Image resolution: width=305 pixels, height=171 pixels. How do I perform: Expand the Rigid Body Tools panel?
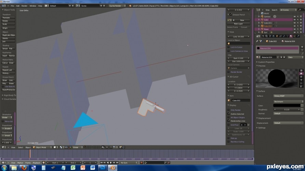[9, 95]
